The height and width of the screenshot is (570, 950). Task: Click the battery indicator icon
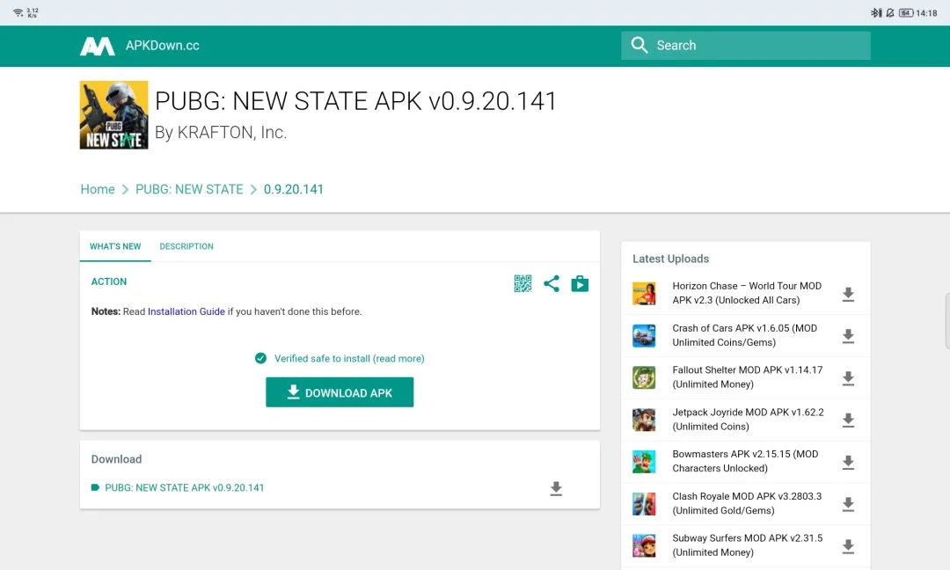pyautogui.click(x=906, y=12)
